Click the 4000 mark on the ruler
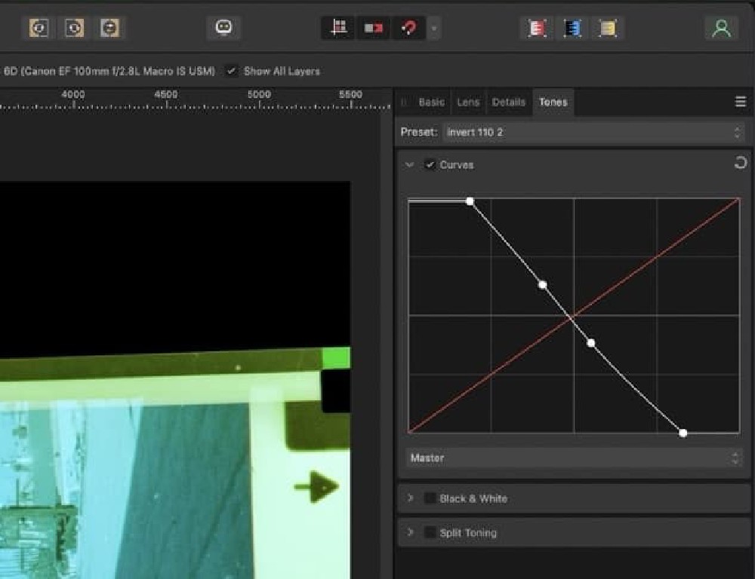This screenshot has height=579, width=755. [x=73, y=94]
